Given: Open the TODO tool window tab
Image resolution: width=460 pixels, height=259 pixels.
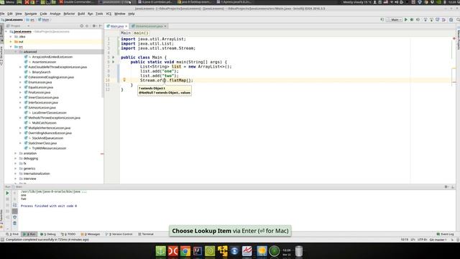Looking at the screenshot, I should click(x=68, y=234).
